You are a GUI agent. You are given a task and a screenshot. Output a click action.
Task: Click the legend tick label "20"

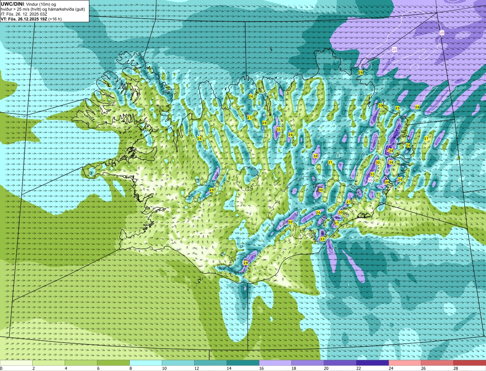[x=326, y=368]
